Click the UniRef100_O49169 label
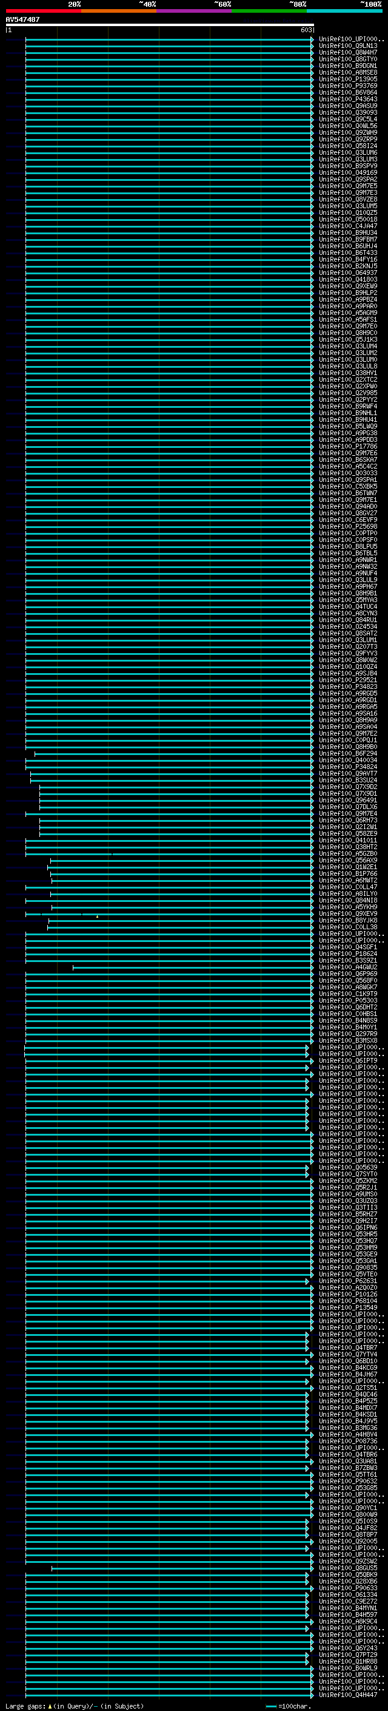The width and height of the screenshot is (388, 1711). click(x=348, y=174)
